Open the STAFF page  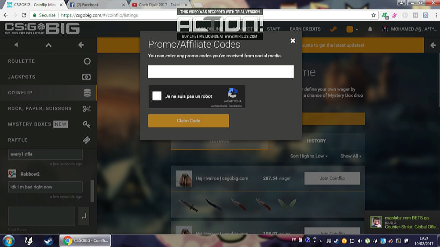(x=274, y=29)
